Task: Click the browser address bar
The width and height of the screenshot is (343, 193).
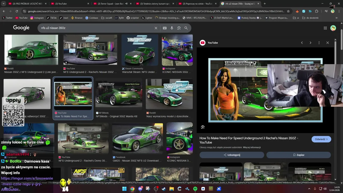Action: coord(156,11)
